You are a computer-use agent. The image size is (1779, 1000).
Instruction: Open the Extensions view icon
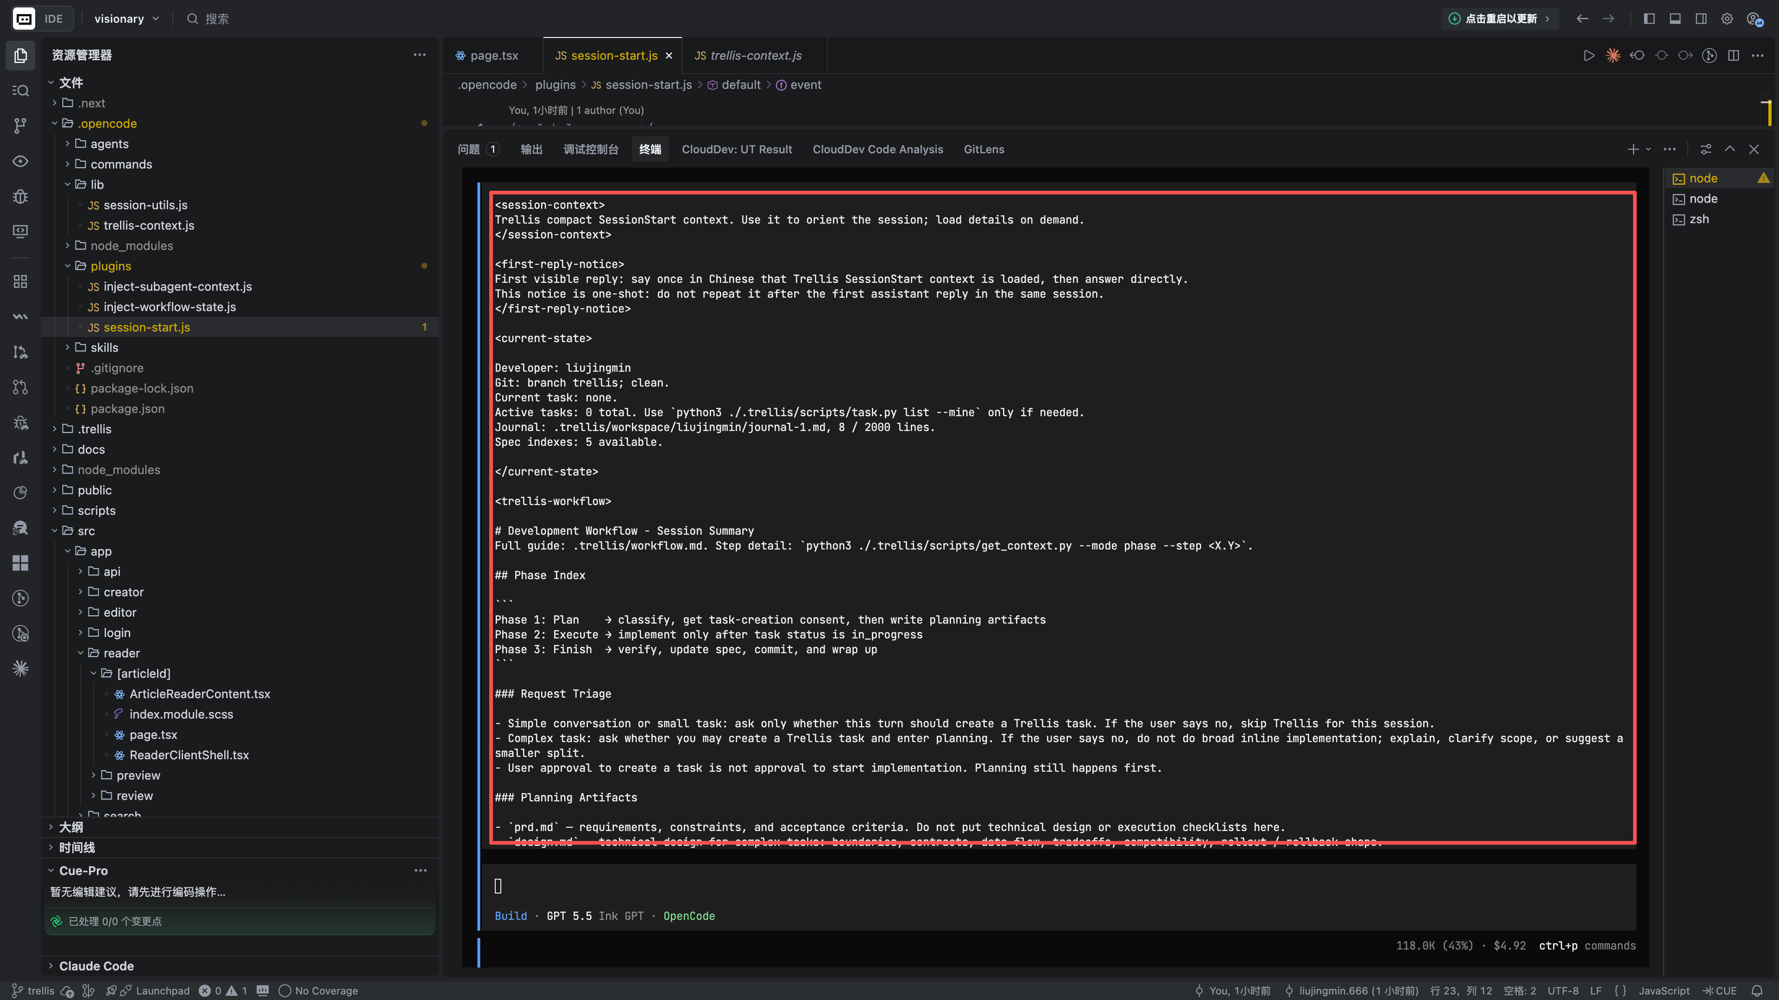coord(21,281)
